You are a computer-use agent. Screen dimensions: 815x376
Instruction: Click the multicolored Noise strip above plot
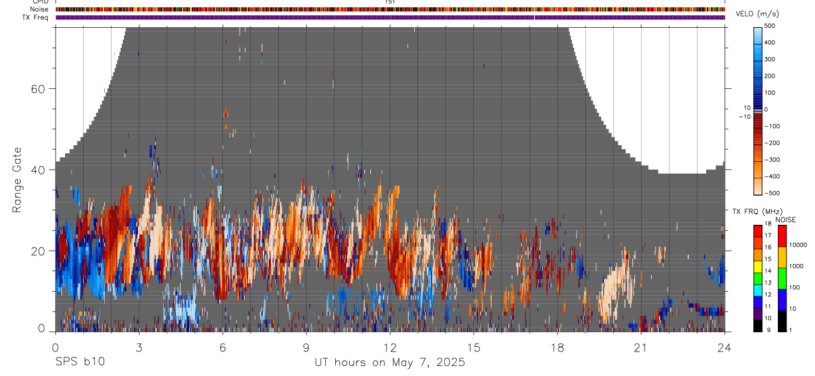pos(390,9)
